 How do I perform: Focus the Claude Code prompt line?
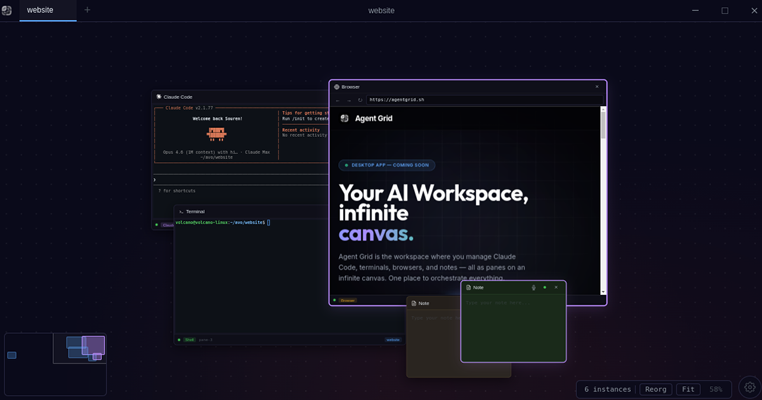(x=241, y=180)
